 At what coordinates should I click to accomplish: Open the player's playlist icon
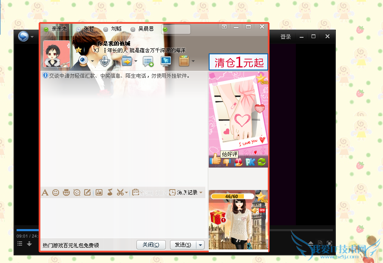(20, 243)
